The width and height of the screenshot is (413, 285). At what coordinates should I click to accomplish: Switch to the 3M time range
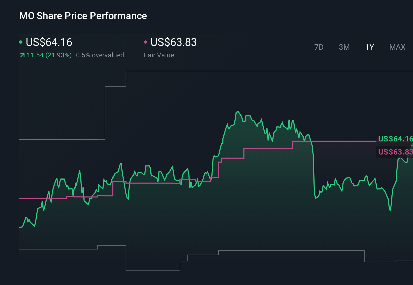pos(344,47)
